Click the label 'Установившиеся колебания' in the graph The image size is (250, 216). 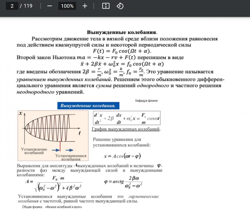[71, 157]
